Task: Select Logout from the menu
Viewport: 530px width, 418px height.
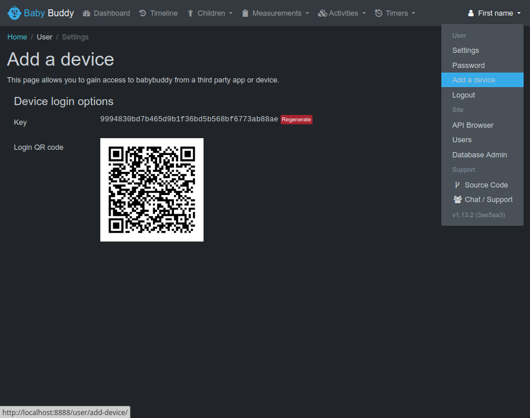Action: (x=482, y=95)
